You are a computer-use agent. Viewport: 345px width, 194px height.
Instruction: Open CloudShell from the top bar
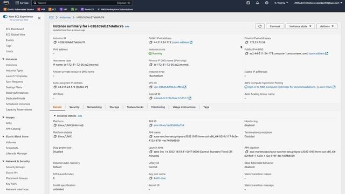click(x=248, y=3)
